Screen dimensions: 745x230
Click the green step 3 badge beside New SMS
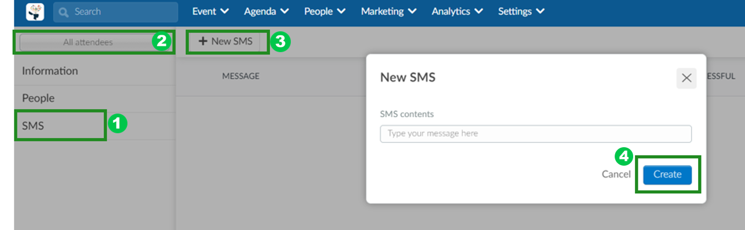click(x=281, y=42)
